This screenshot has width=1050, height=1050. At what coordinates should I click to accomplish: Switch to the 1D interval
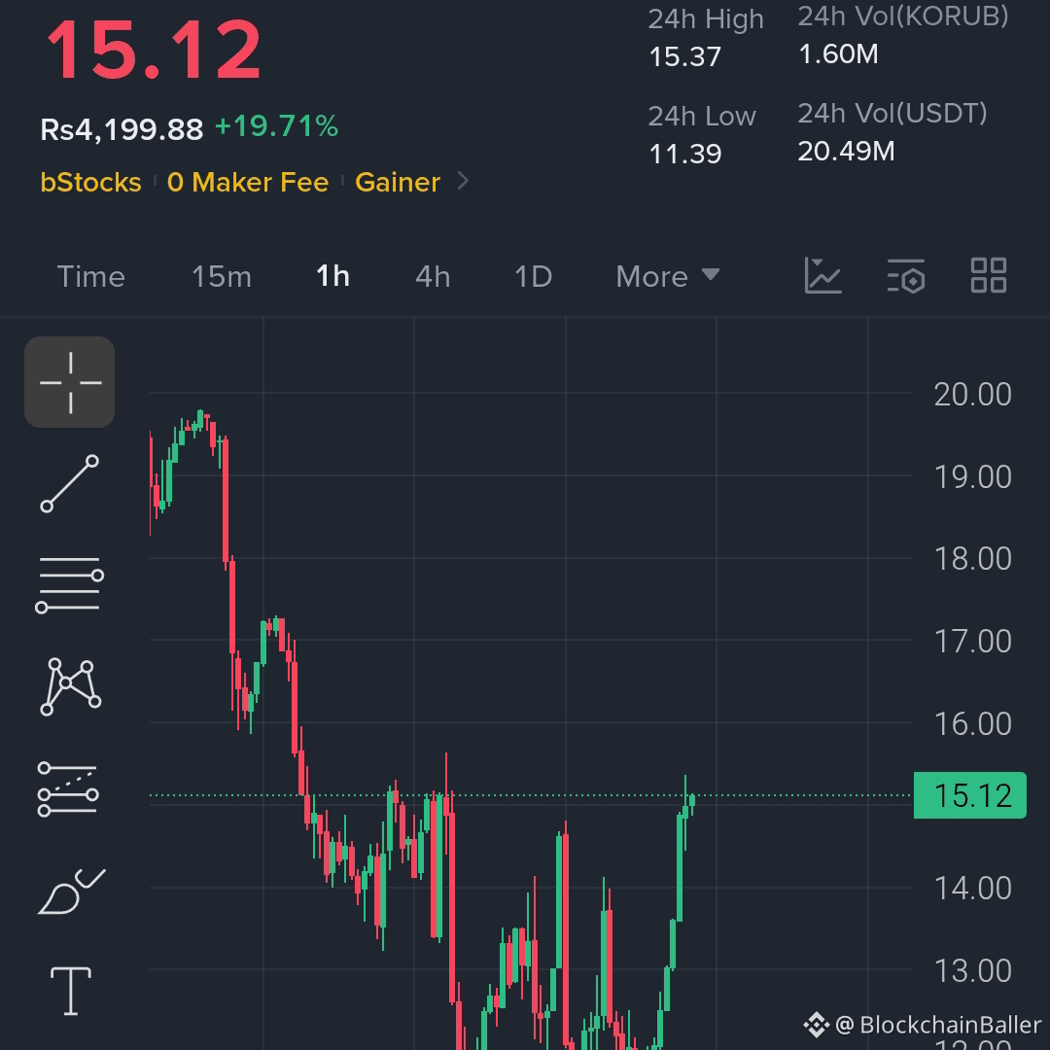tap(533, 276)
